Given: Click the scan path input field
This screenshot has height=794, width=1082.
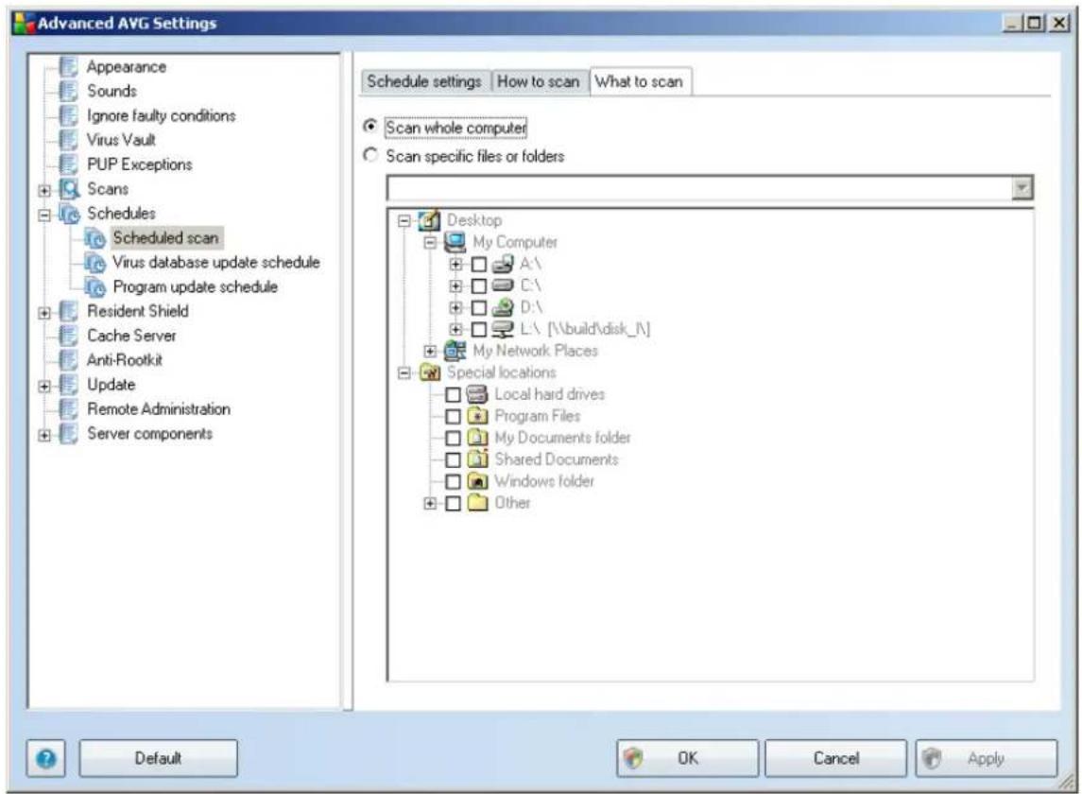Looking at the screenshot, I should click(699, 188).
